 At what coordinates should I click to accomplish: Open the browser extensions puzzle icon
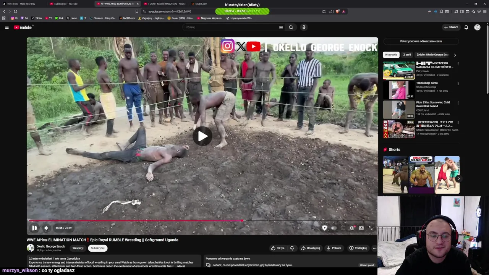(441, 11)
